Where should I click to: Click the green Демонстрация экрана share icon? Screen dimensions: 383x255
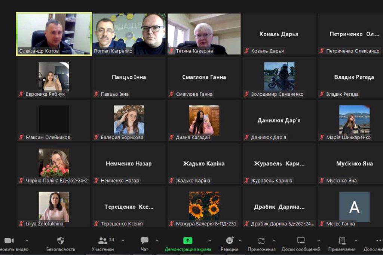(188, 241)
